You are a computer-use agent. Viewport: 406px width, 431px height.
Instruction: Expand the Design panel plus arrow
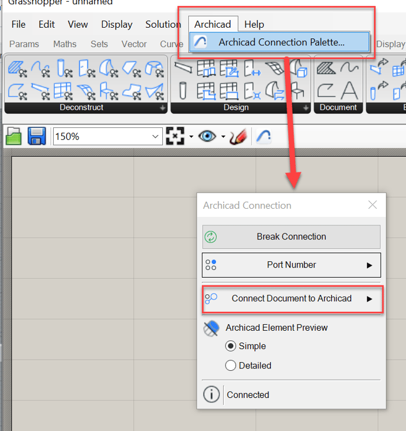306,108
